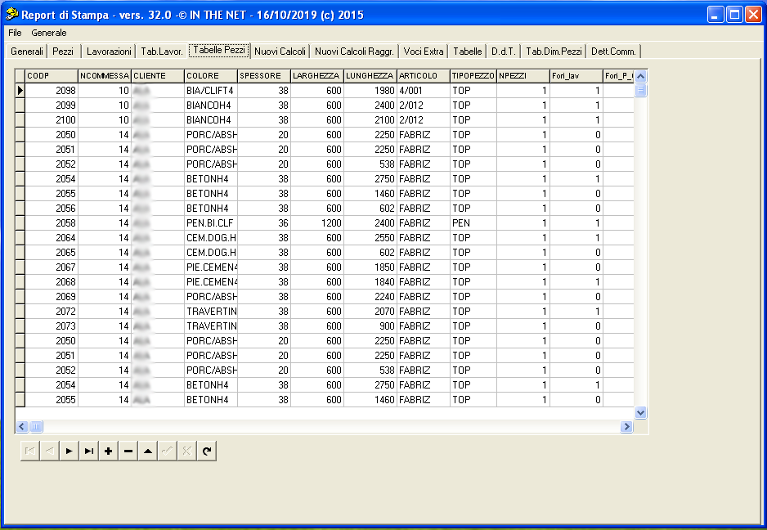Click the LUNGHEZZA column header
Viewport: 767px width, 530px height.
[x=370, y=76]
